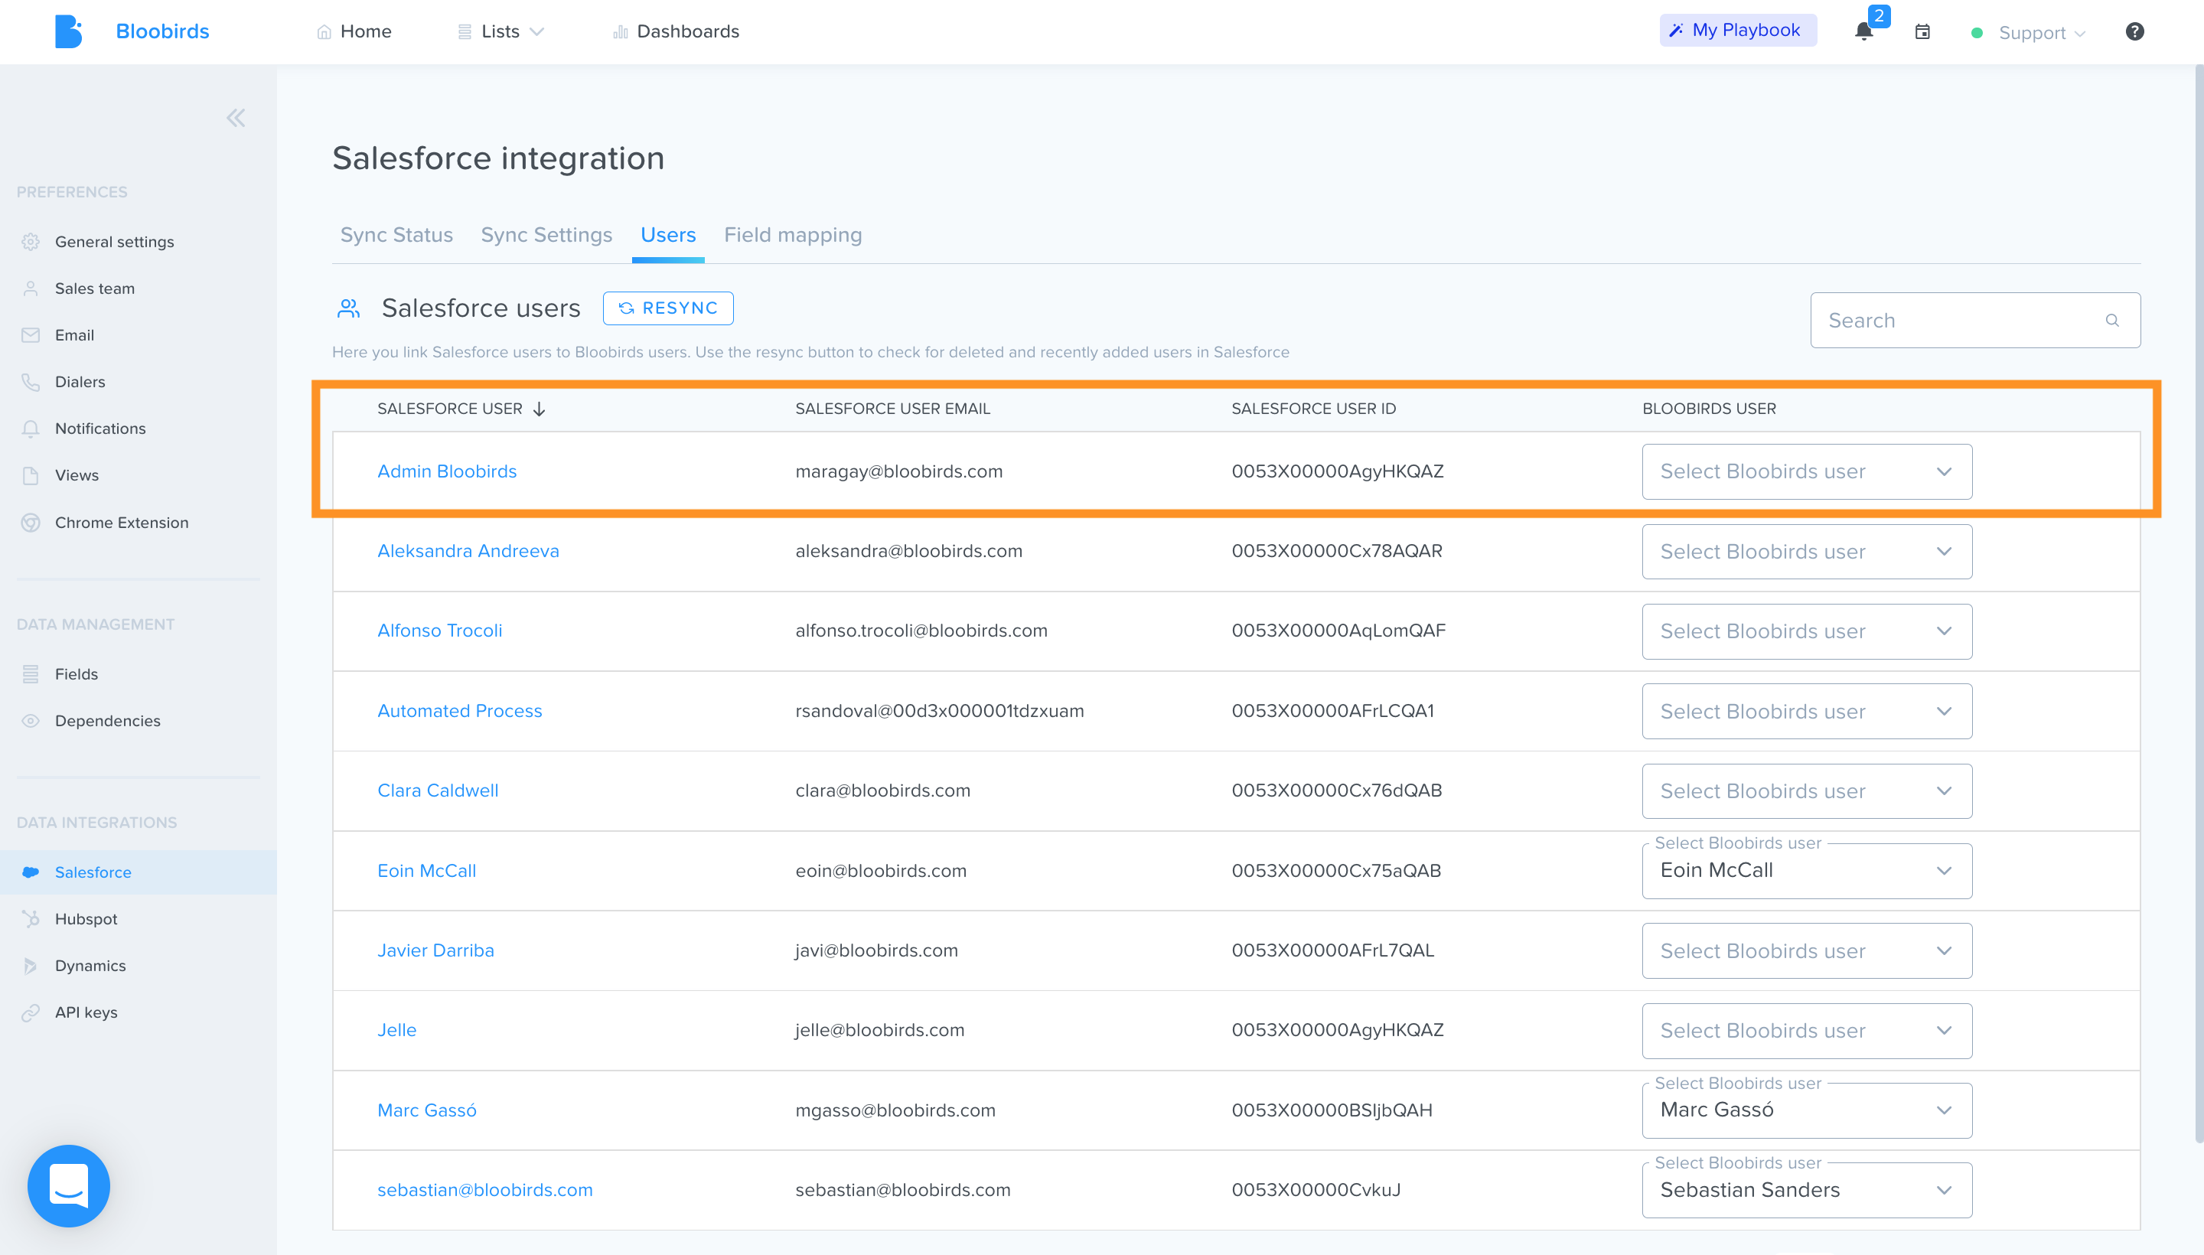2204x1255 pixels.
Task: Open notifications bell icon
Action: click(1863, 32)
